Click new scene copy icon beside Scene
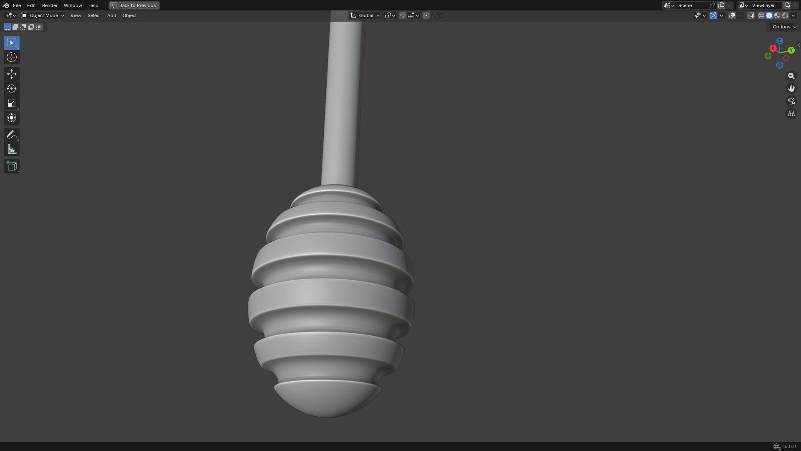This screenshot has height=451, width=801. (x=721, y=5)
